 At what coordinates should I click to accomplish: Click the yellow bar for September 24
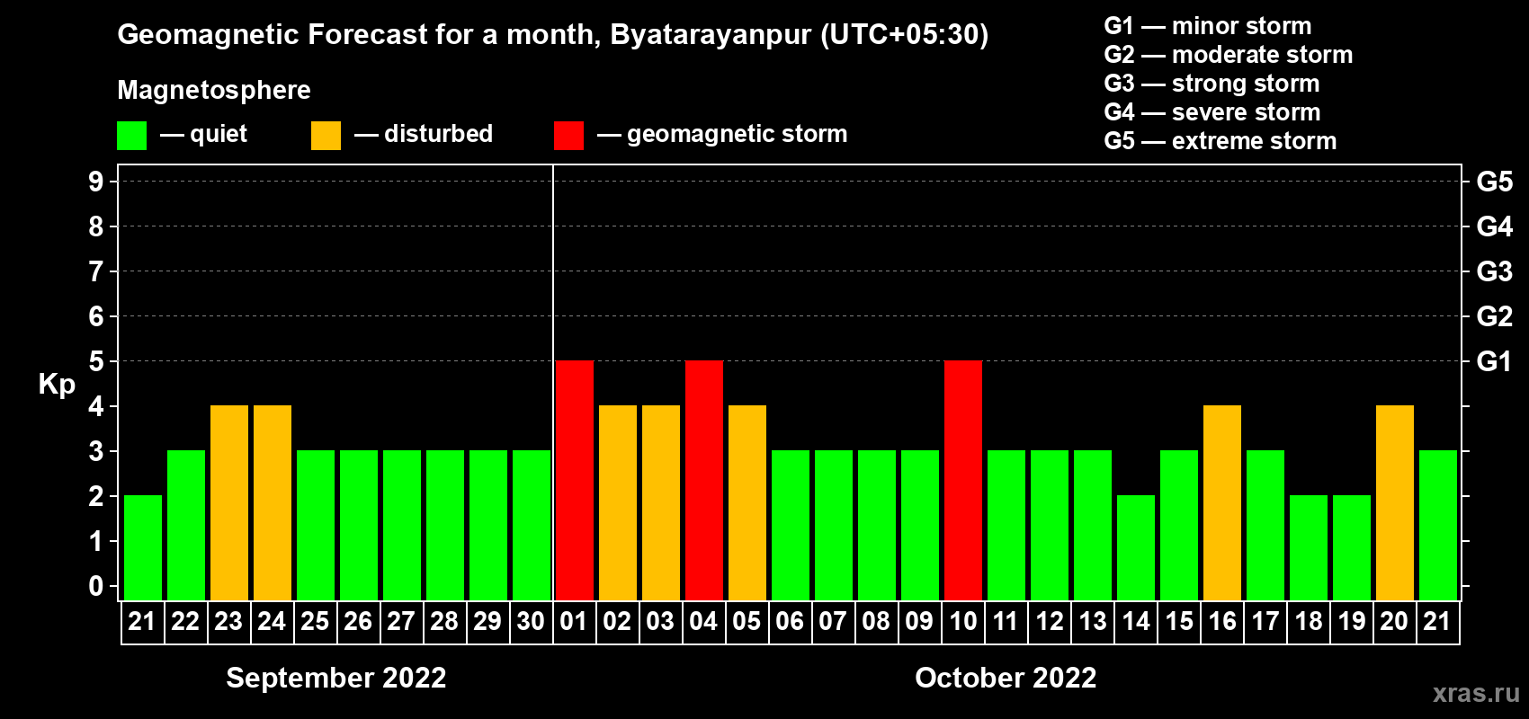[273, 502]
